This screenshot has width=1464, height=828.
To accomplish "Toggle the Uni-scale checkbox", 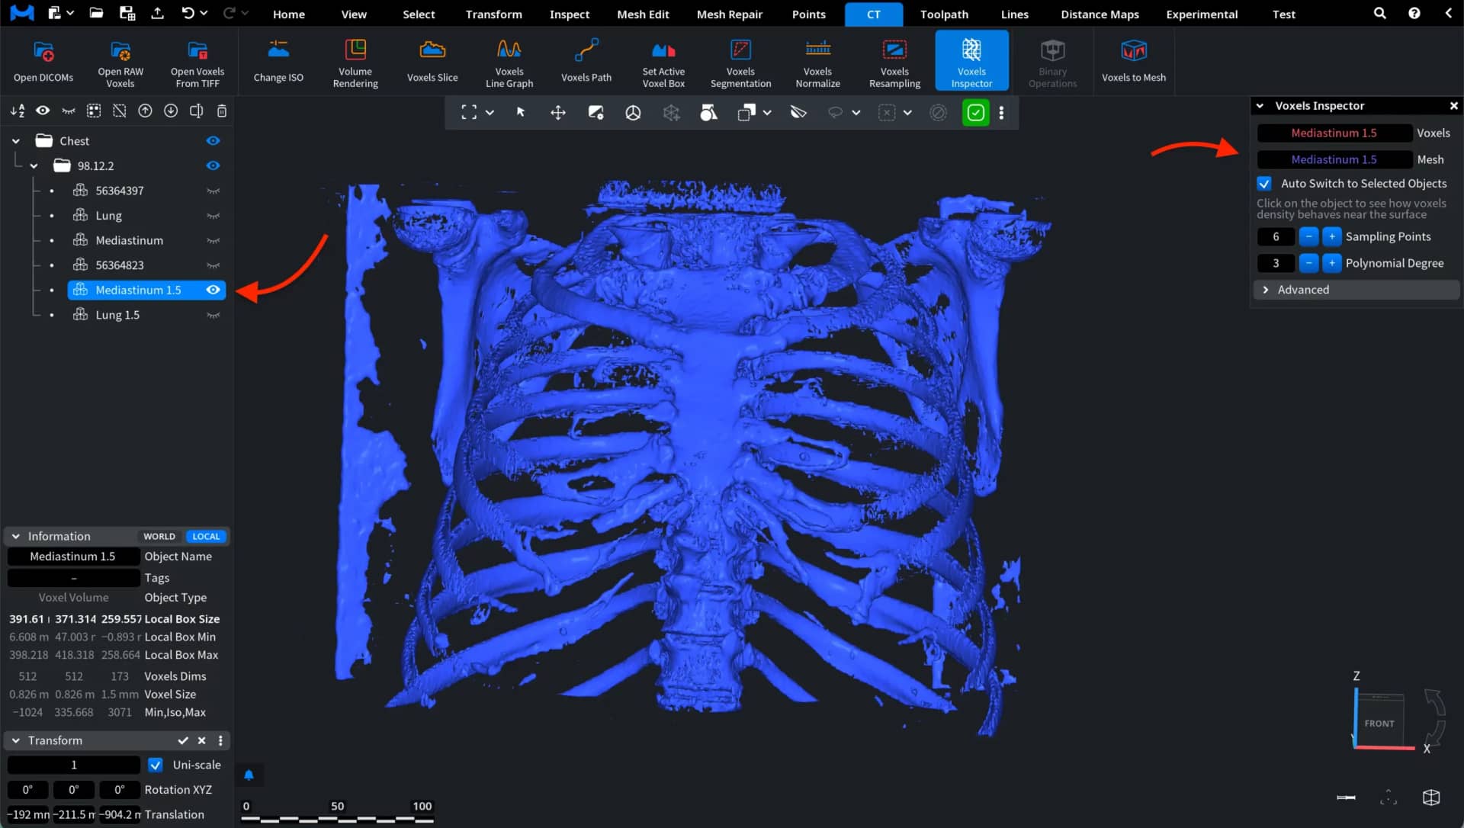I will pos(156,765).
